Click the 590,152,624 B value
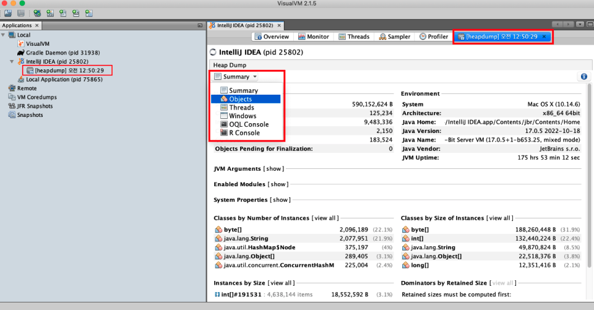 [x=372, y=104]
